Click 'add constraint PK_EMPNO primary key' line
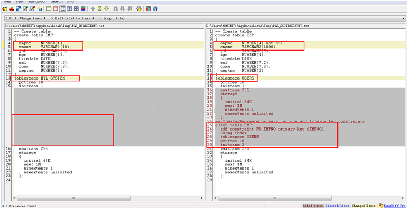 click(x=272, y=129)
